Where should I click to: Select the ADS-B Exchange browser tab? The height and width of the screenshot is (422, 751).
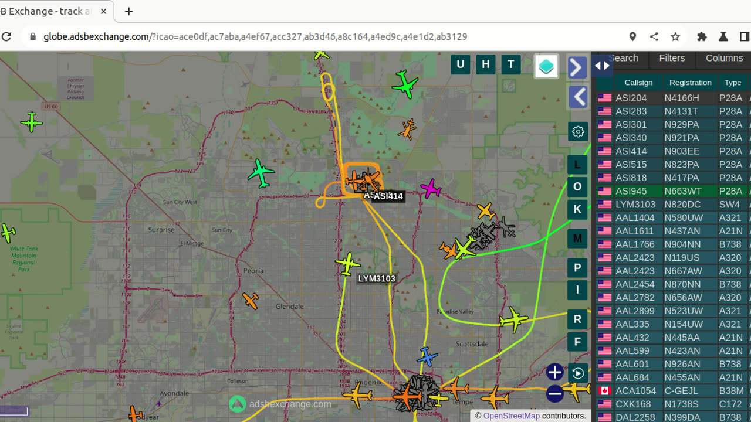[54, 11]
